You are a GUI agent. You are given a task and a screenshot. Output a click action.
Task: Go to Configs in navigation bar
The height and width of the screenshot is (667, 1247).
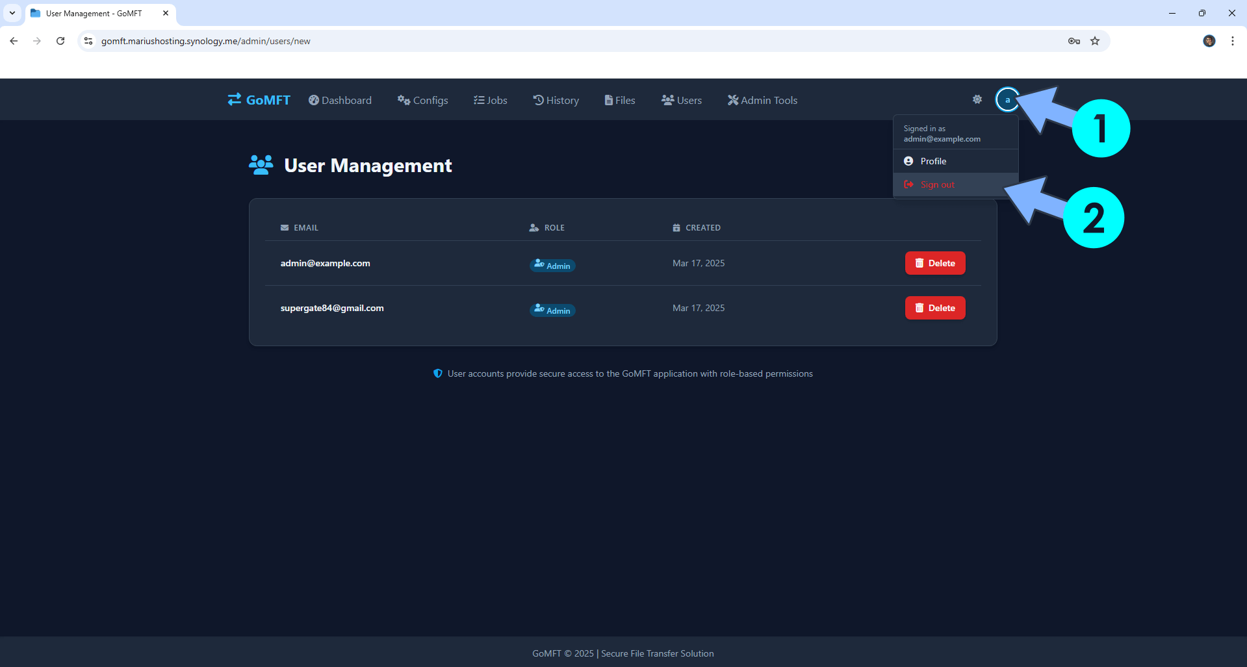(422, 100)
